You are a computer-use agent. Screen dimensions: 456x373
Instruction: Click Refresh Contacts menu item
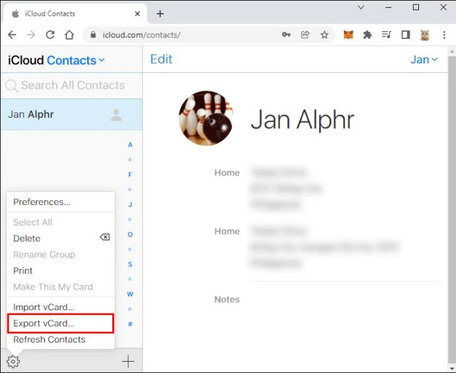click(61, 339)
